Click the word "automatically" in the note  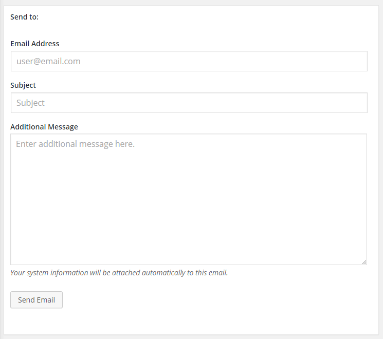point(163,273)
